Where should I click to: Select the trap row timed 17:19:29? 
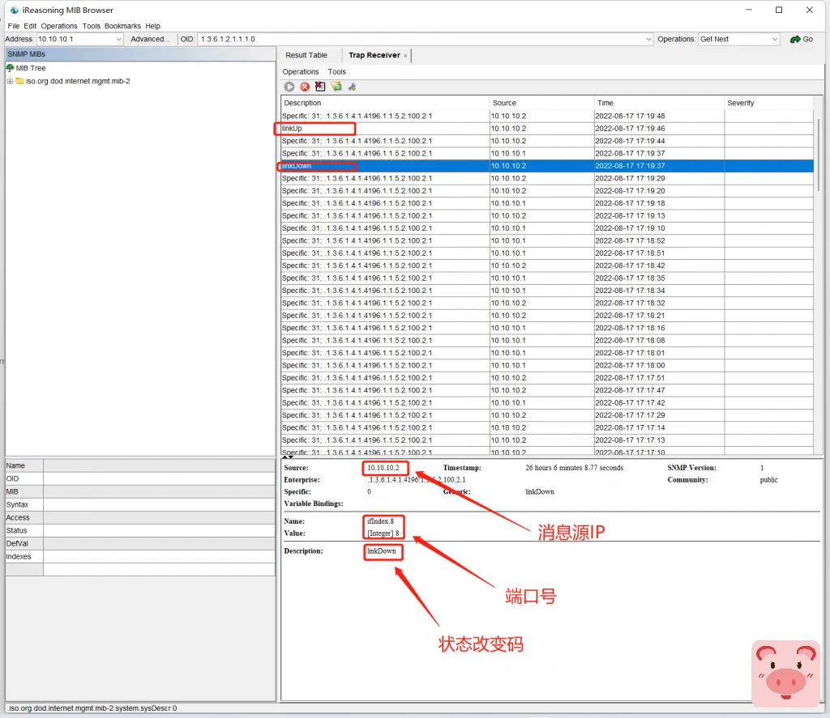click(x=547, y=178)
